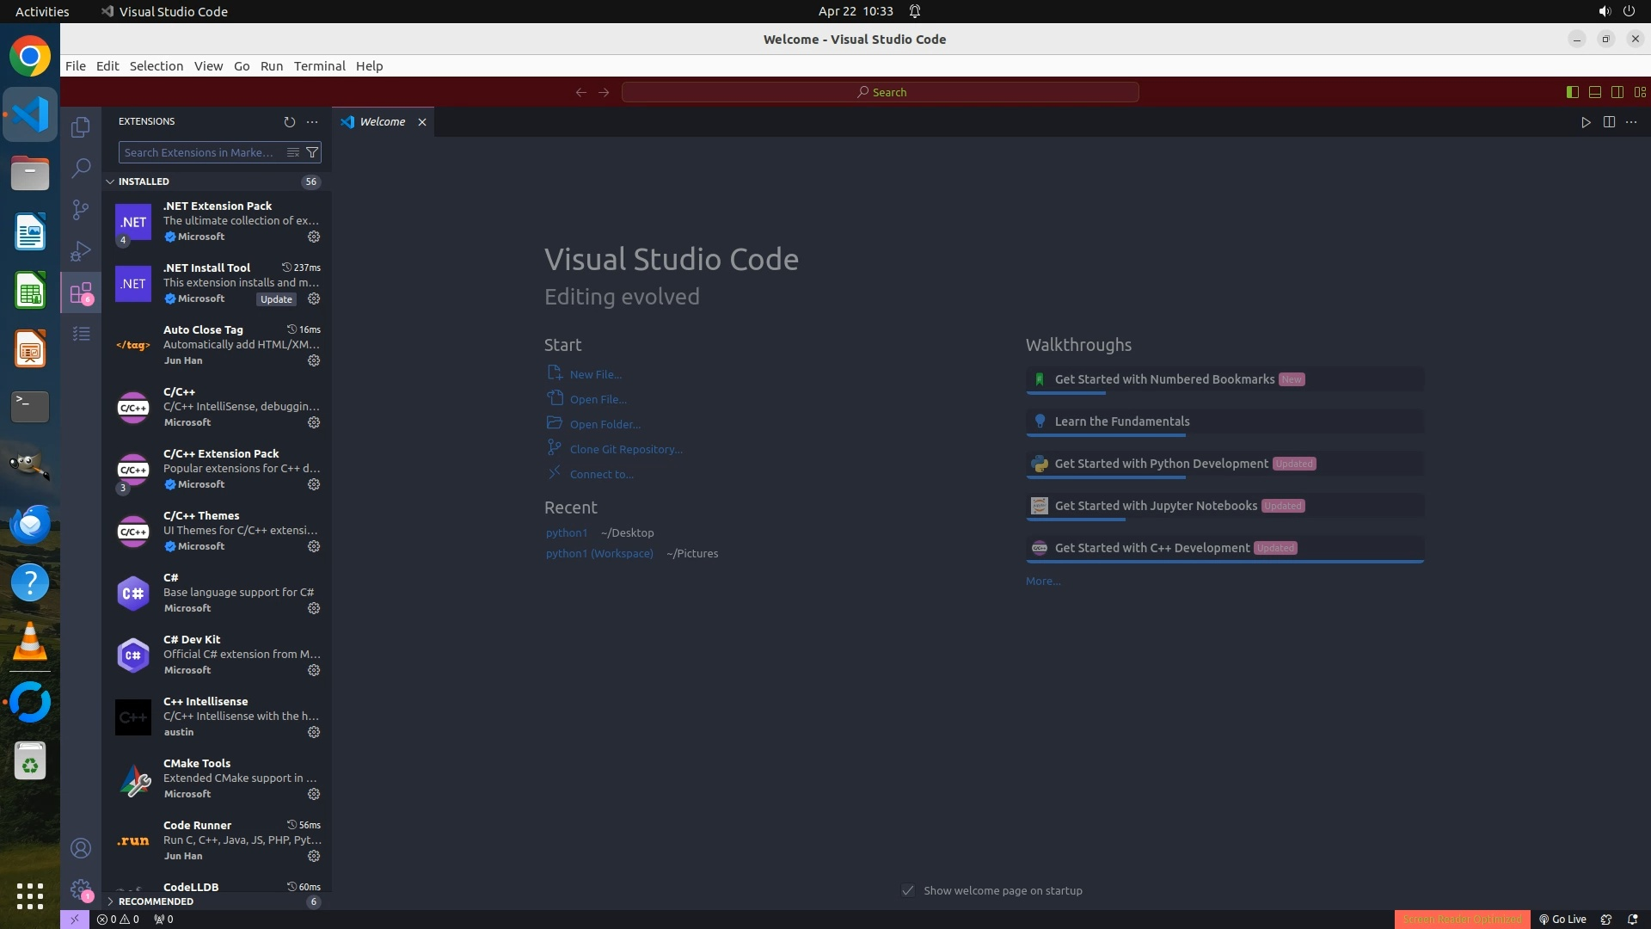Toggle the primary side bar layout button
Viewport: 1651px width, 929px height.
(1572, 92)
